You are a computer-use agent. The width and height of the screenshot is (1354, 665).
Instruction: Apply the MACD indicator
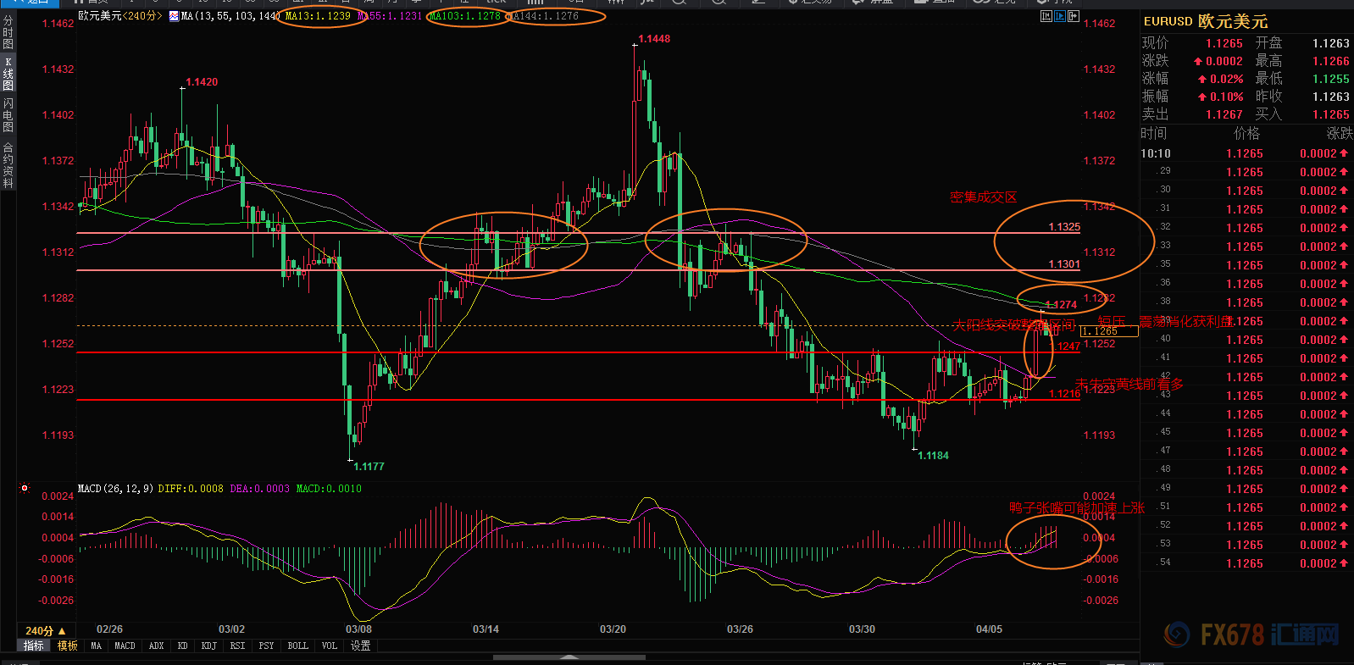pyautogui.click(x=125, y=646)
